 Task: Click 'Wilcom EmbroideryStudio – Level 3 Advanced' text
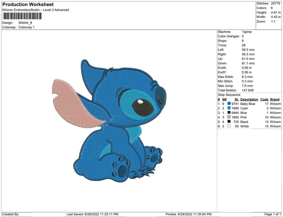pyautogui.click(x=35, y=10)
